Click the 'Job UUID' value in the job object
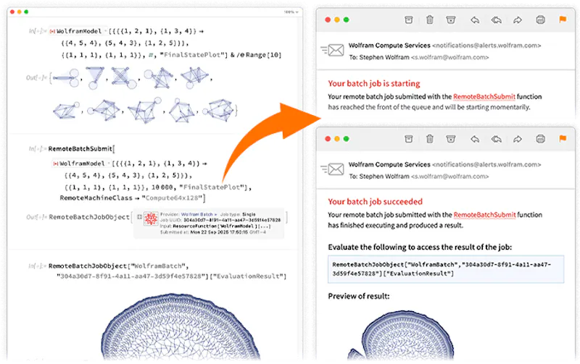 click(232, 220)
